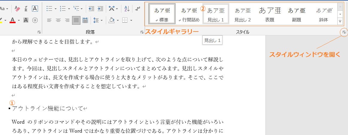This screenshot has width=348, height=135.
Task: Click the red font color button
Action: [x=13, y=20]
